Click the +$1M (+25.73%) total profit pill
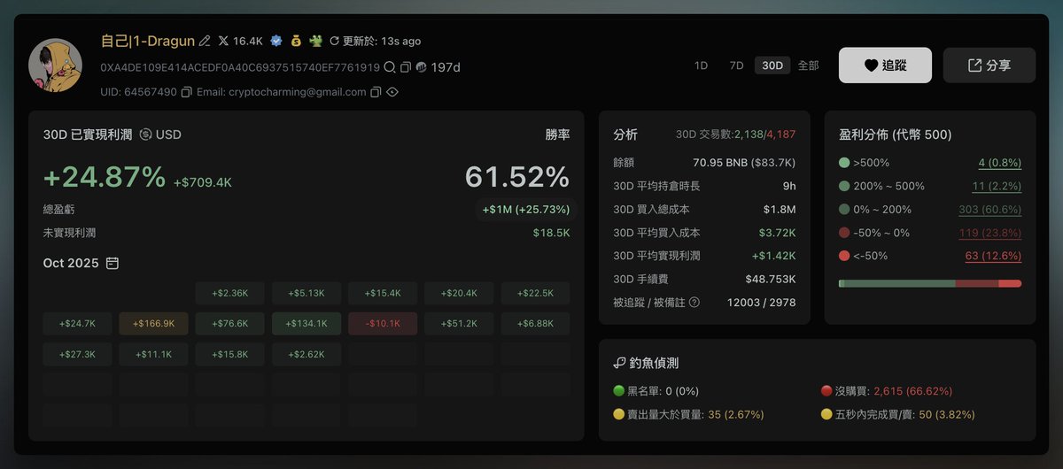1063x469 pixels. coord(524,210)
